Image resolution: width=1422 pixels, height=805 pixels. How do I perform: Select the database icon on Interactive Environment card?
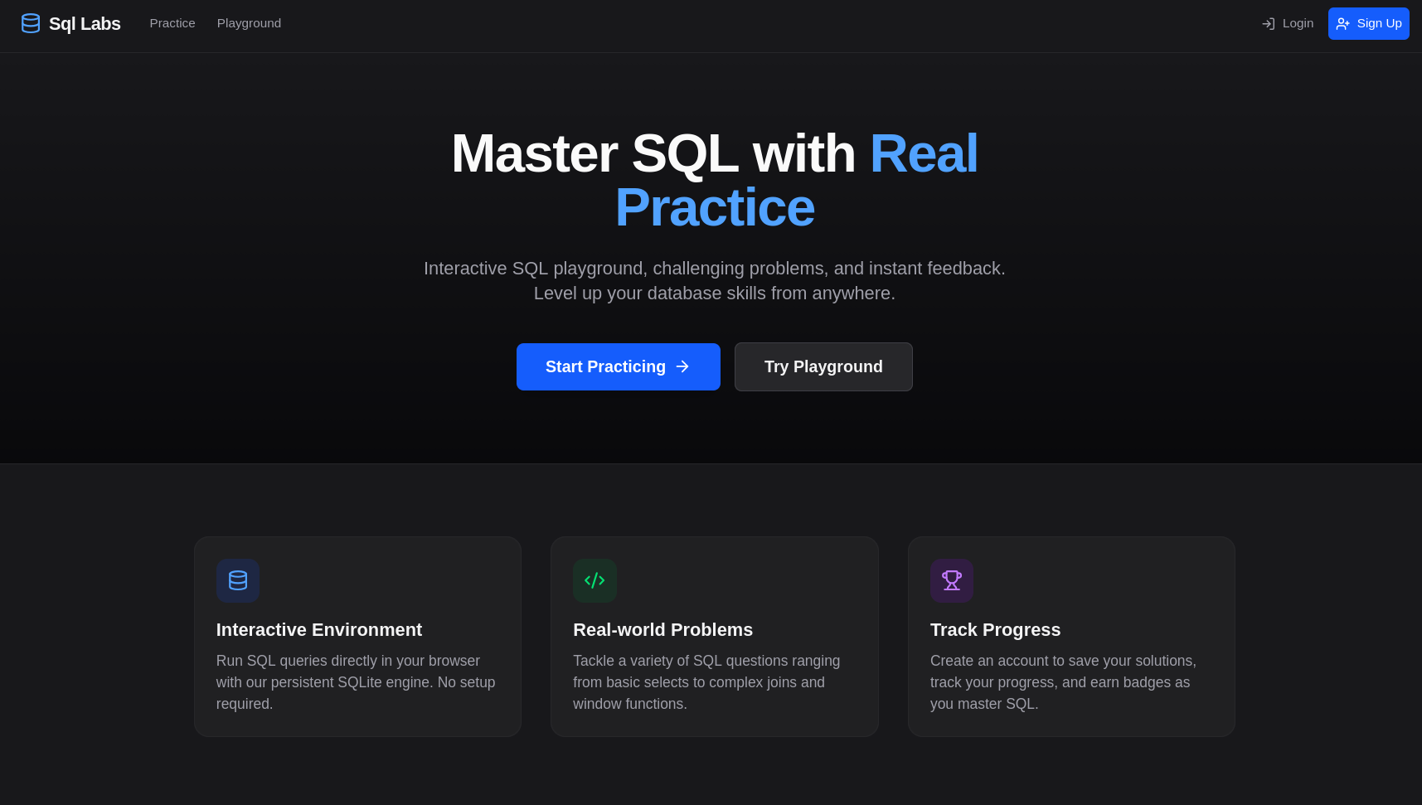click(x=238, y=580)
